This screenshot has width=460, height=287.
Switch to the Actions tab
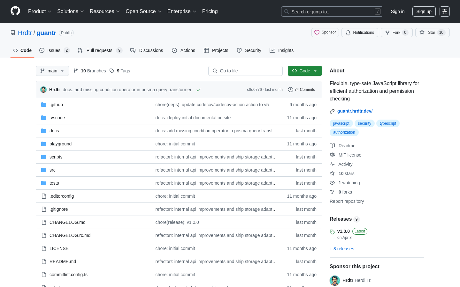pos(183,50)
